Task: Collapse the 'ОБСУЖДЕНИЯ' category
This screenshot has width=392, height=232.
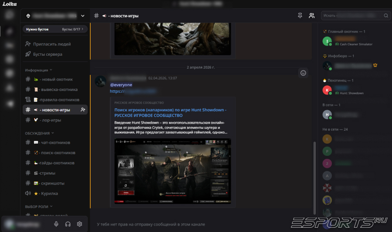Action: 39,133
